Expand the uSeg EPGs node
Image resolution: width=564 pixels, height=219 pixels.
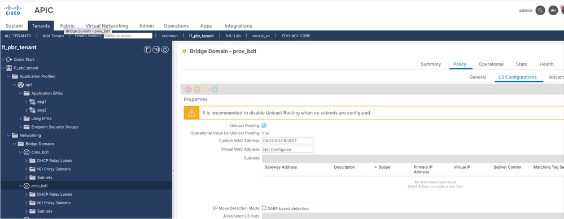coord(20,119)
